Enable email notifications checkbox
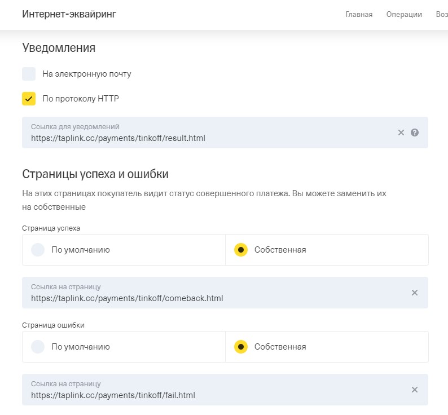This screenshot has width=448, height=415. (x=29, y=74)
